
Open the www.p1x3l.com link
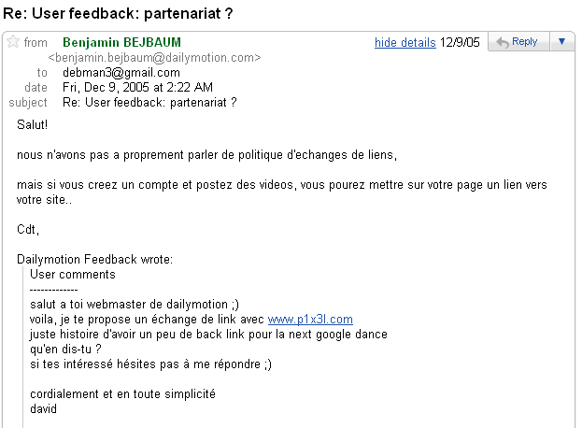pyautogui.click(x=310, y=320)
